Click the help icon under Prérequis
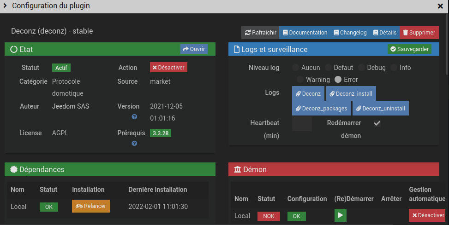Screen dimensions: 449x225 134,144
